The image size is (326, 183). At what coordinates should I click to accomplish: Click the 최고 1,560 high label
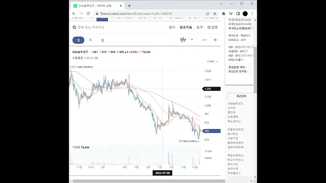81,67
